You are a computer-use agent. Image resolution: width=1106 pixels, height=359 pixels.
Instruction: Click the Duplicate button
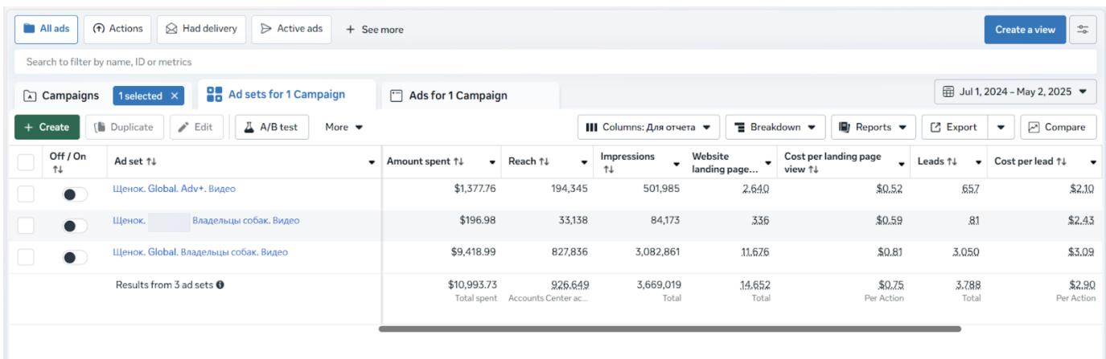point(125,127)
